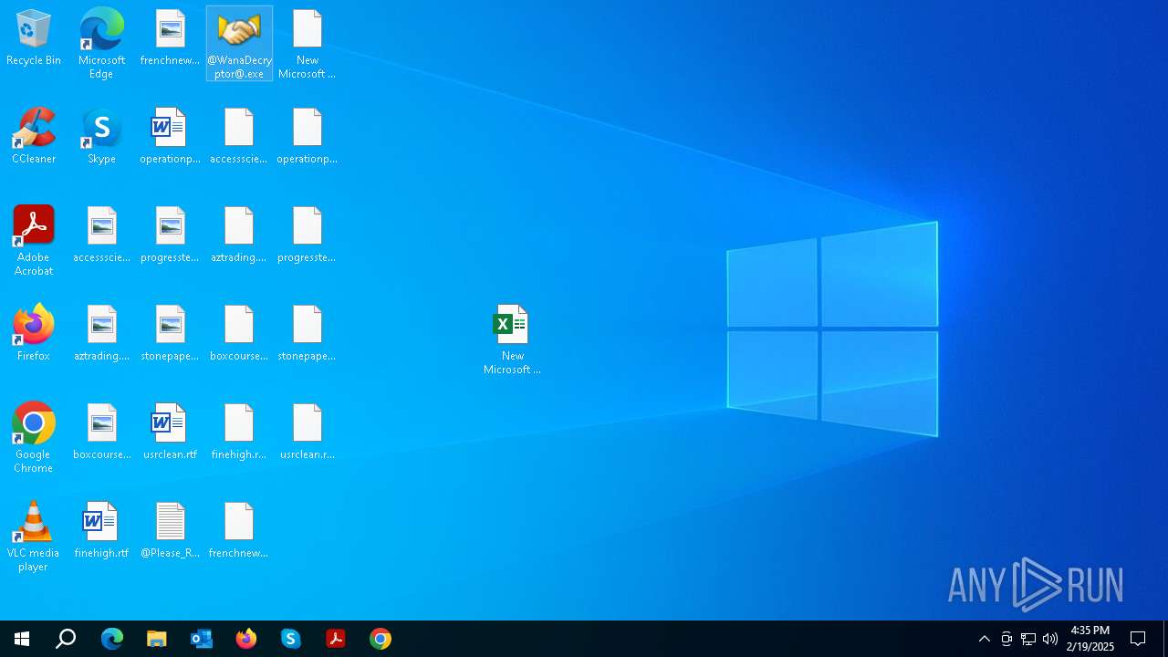Select the progresste... image file icon
Screen dimensions: 1168x657
170,236
